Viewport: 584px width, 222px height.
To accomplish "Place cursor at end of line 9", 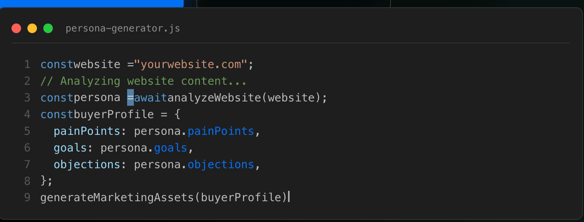I will click(x=290, y=197).
